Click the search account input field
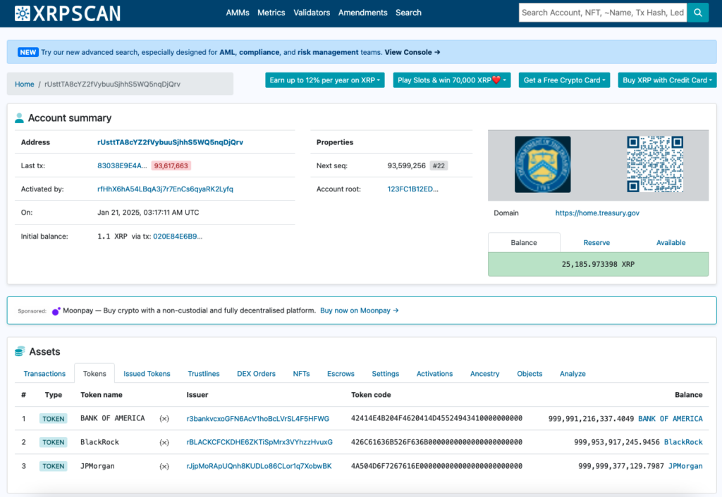The image size is (722, 497). click(603, 13)
